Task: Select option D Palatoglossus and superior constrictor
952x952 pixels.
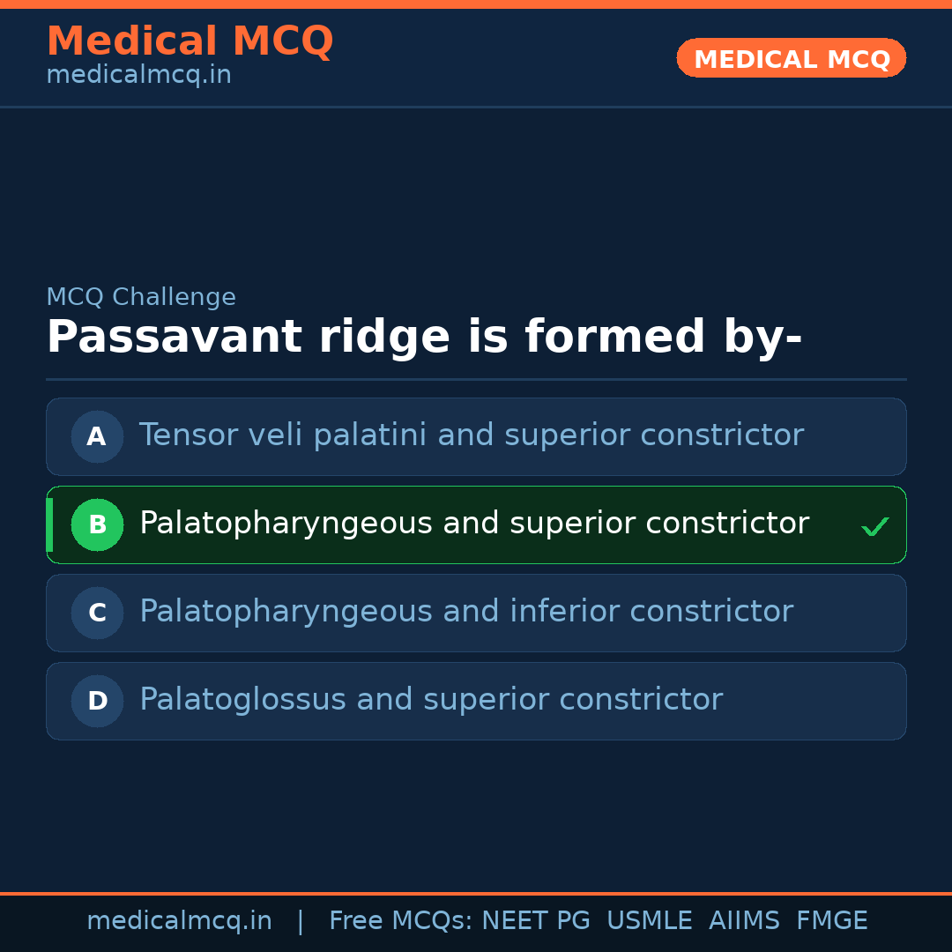Action: pyautogui.click(x=476, y=701)
